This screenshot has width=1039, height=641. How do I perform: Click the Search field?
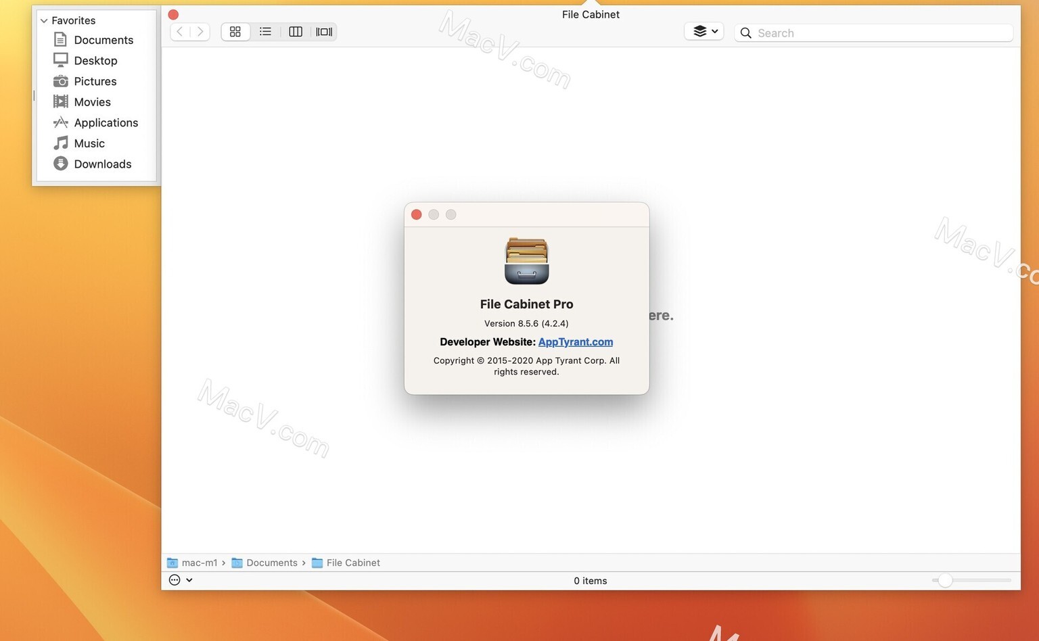point(874,32)
